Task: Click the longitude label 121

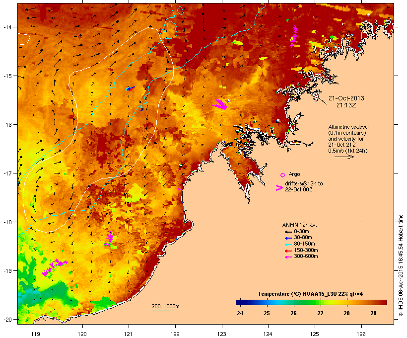Action: [x=129, y=334]
